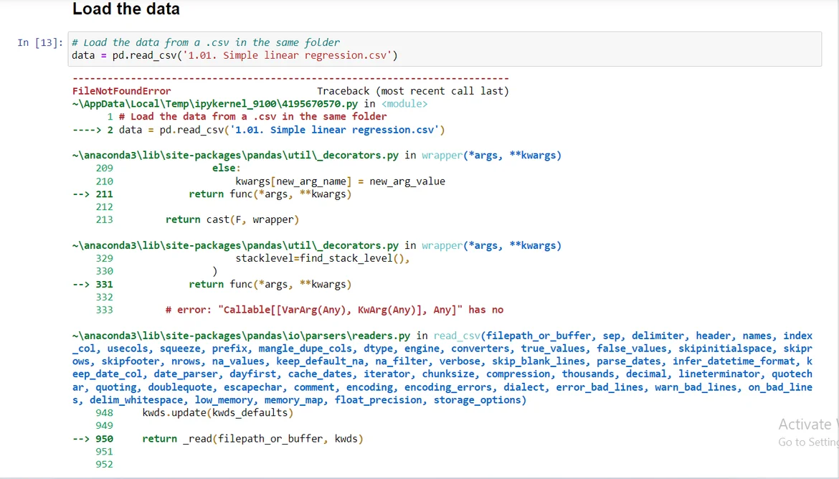Click line 213 'return cast(F, wrapper)'
This screenshot has width=839, height=479.
[232, 219]
